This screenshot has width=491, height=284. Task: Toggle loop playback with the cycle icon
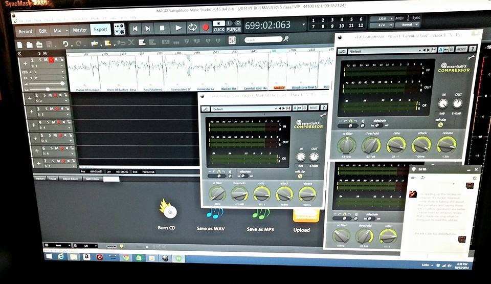click(192, 28)
